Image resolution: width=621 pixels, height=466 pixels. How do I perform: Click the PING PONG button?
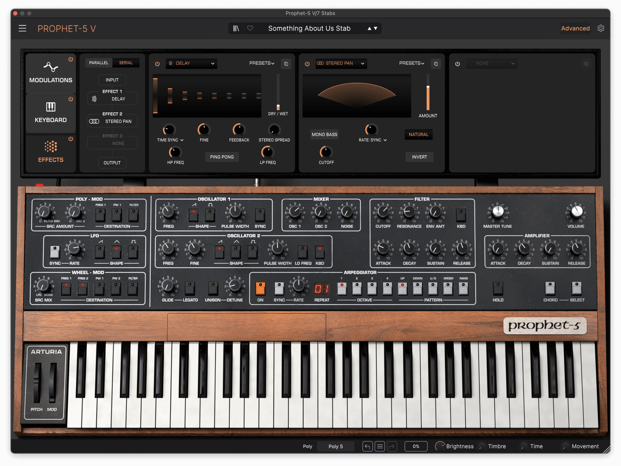(x=222, y=157)
